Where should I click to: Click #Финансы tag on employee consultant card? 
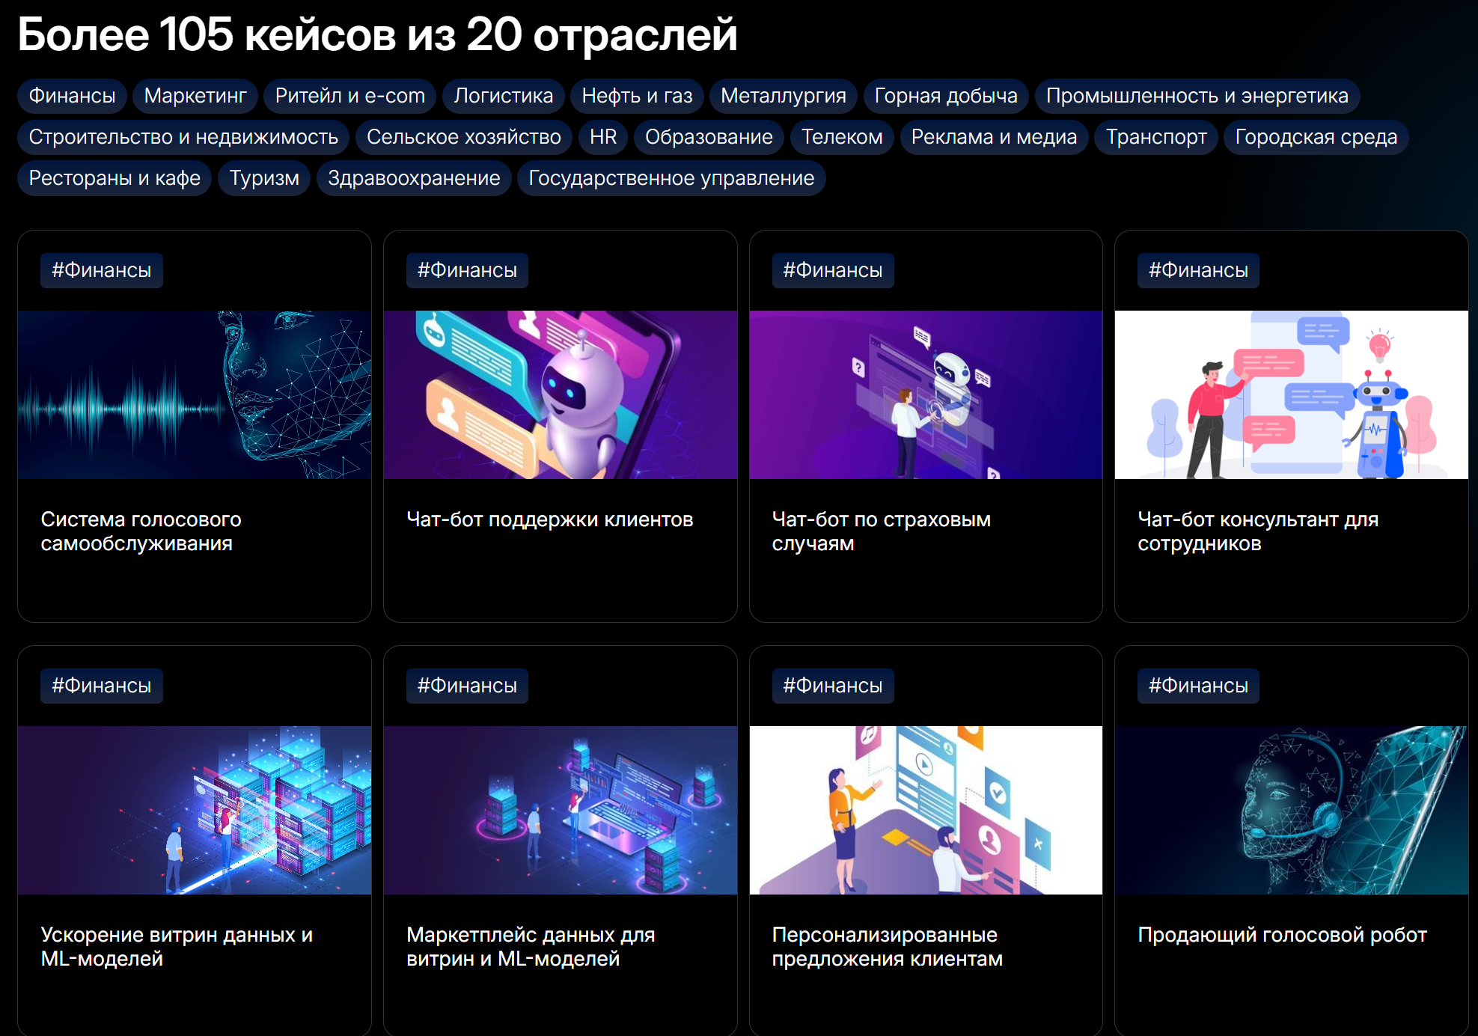coord(1198,270)
